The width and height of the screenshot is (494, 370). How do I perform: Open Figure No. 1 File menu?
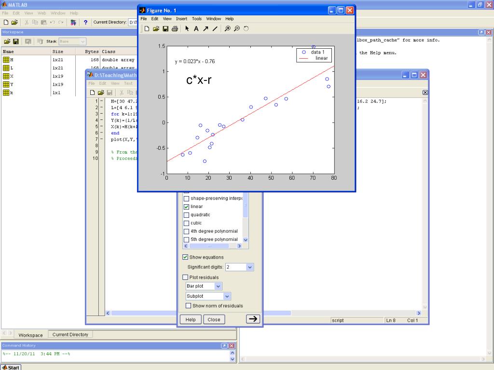[144, 19]
